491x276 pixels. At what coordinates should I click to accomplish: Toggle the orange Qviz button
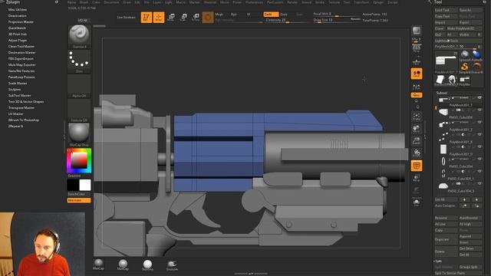pyautogui.click(x=417, y=95)
